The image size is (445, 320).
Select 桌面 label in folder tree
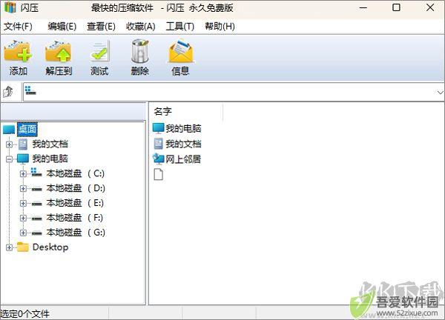[x=27, y=129]
